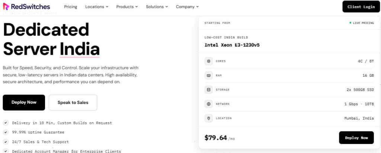Click the 1 Gbps · 10TB value

[x=359, y=104]
